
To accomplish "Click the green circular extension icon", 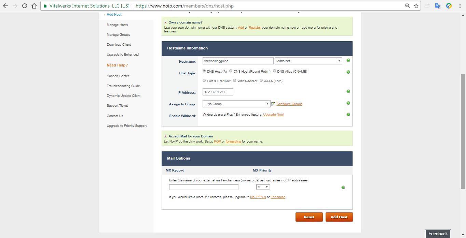I will point(449,6).
